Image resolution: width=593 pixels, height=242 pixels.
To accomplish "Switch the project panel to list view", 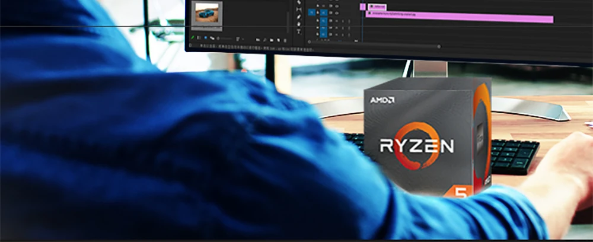I will pos(199,38).
